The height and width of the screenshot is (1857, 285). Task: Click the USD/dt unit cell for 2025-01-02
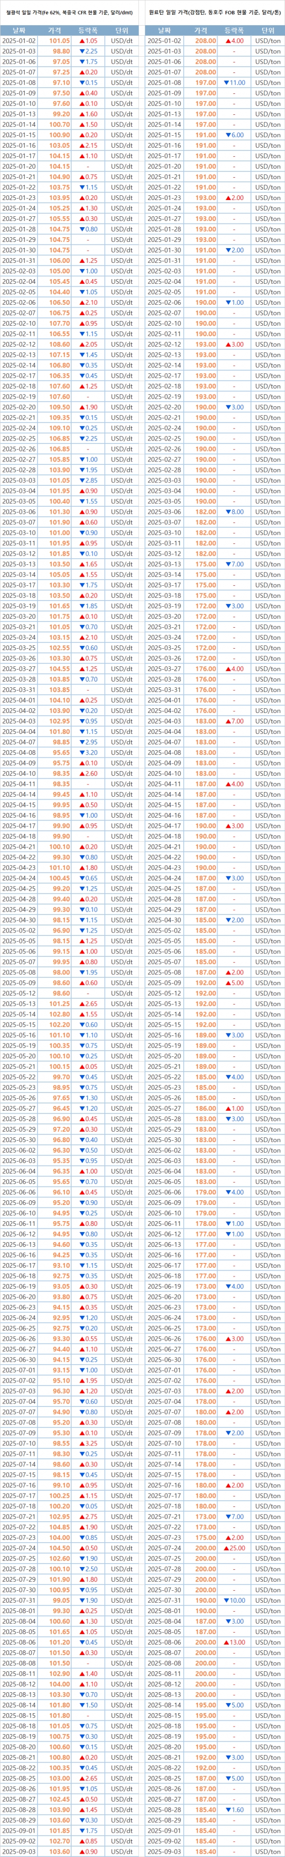coord(122,41)
